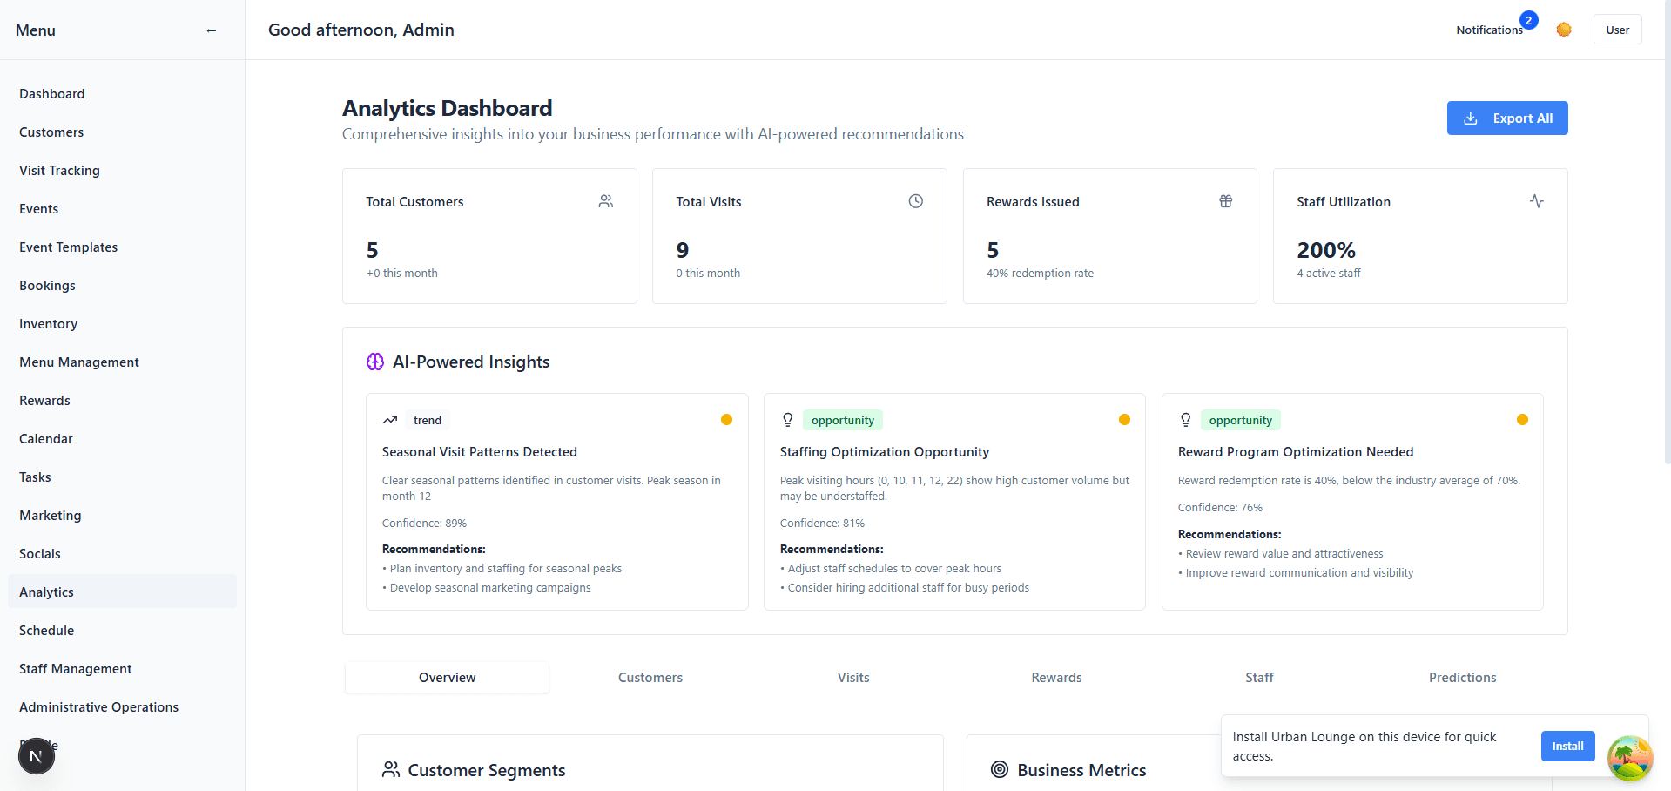Open Dashboard in the sidebar
Image resolution: width=1671 pixels, height=791 pixels.
coord(122,94)
